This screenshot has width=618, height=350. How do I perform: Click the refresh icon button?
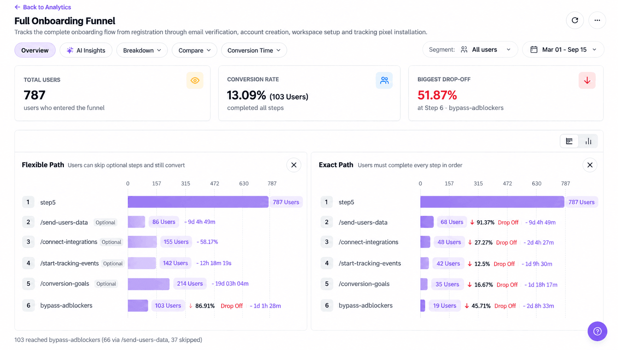pyautogui.click(x=575, y=20)
